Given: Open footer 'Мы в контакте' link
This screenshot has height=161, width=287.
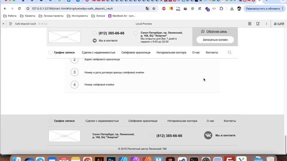Looking at the screenshot, I should click(225, 136).
